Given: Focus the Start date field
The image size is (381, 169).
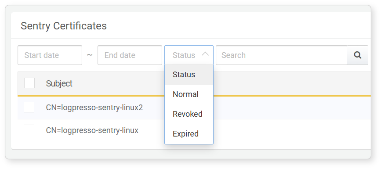Looking at the screenshot, I should 50,55.
